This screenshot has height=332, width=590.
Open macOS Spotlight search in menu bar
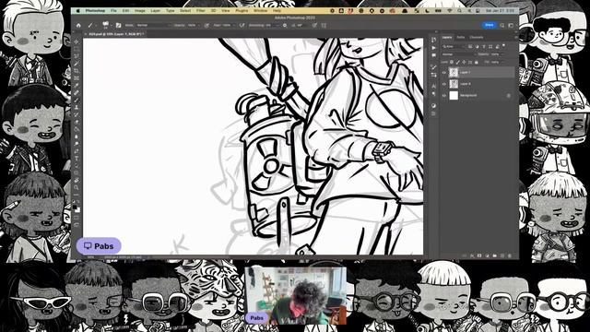click(459, 10)
